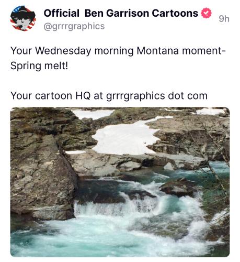The image size is (240, 262).
Task: Open the Official Ben Garrison Cartoons name
Action: 121,13
